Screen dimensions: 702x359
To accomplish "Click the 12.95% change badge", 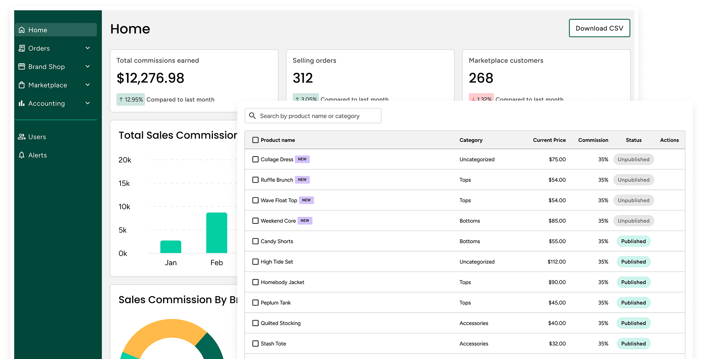I will (130, 99).
